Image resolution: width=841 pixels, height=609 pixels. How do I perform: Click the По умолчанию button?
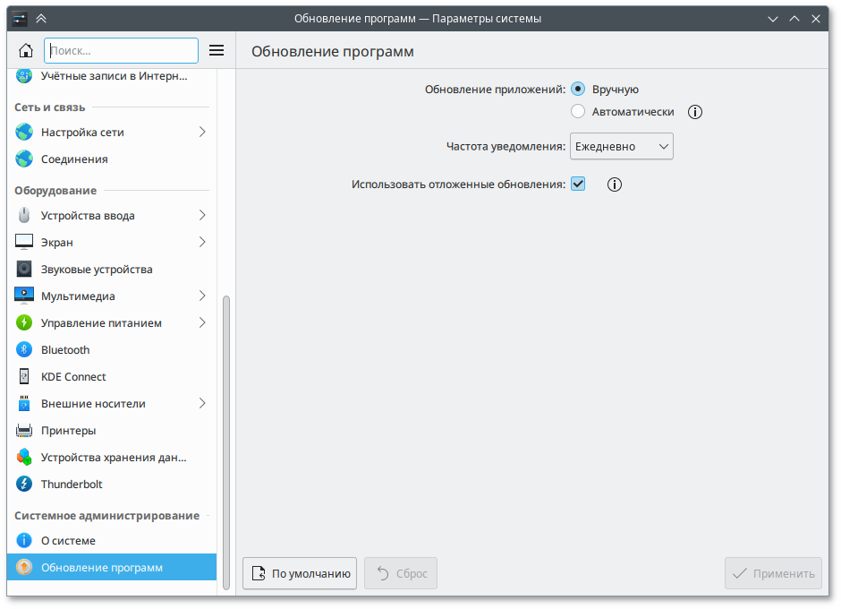tap(300, 573)
